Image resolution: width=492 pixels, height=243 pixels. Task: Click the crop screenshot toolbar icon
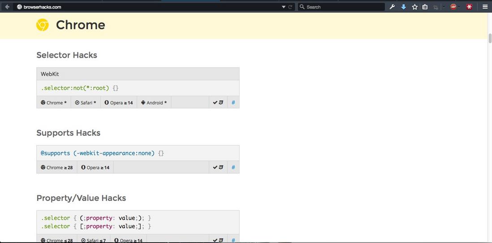436,7
